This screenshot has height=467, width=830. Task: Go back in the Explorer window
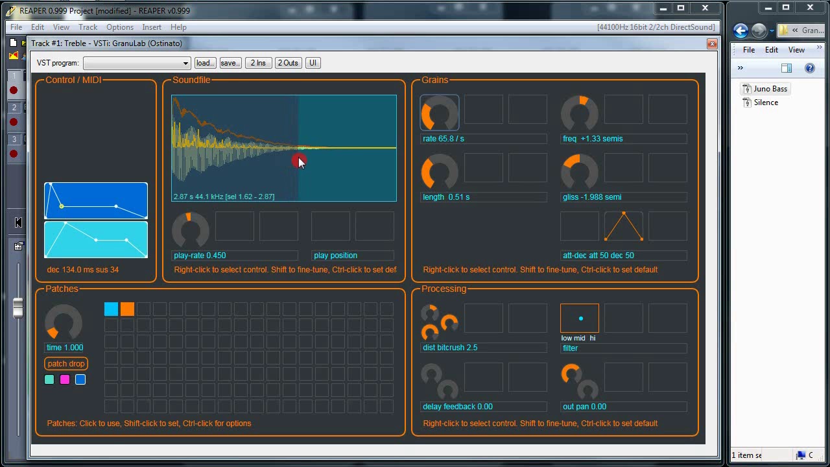point(741,30)
